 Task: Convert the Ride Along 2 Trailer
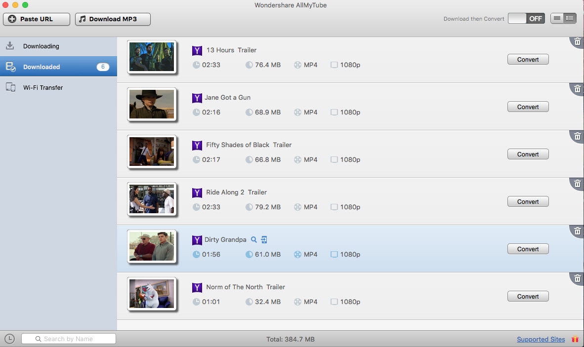(x=528, y=201)
